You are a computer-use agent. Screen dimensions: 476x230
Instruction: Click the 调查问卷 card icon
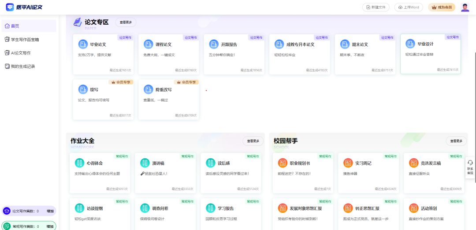click(x=145, y=208)
